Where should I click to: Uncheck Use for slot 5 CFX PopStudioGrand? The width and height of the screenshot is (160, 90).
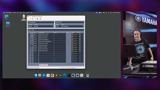[32, 41]
